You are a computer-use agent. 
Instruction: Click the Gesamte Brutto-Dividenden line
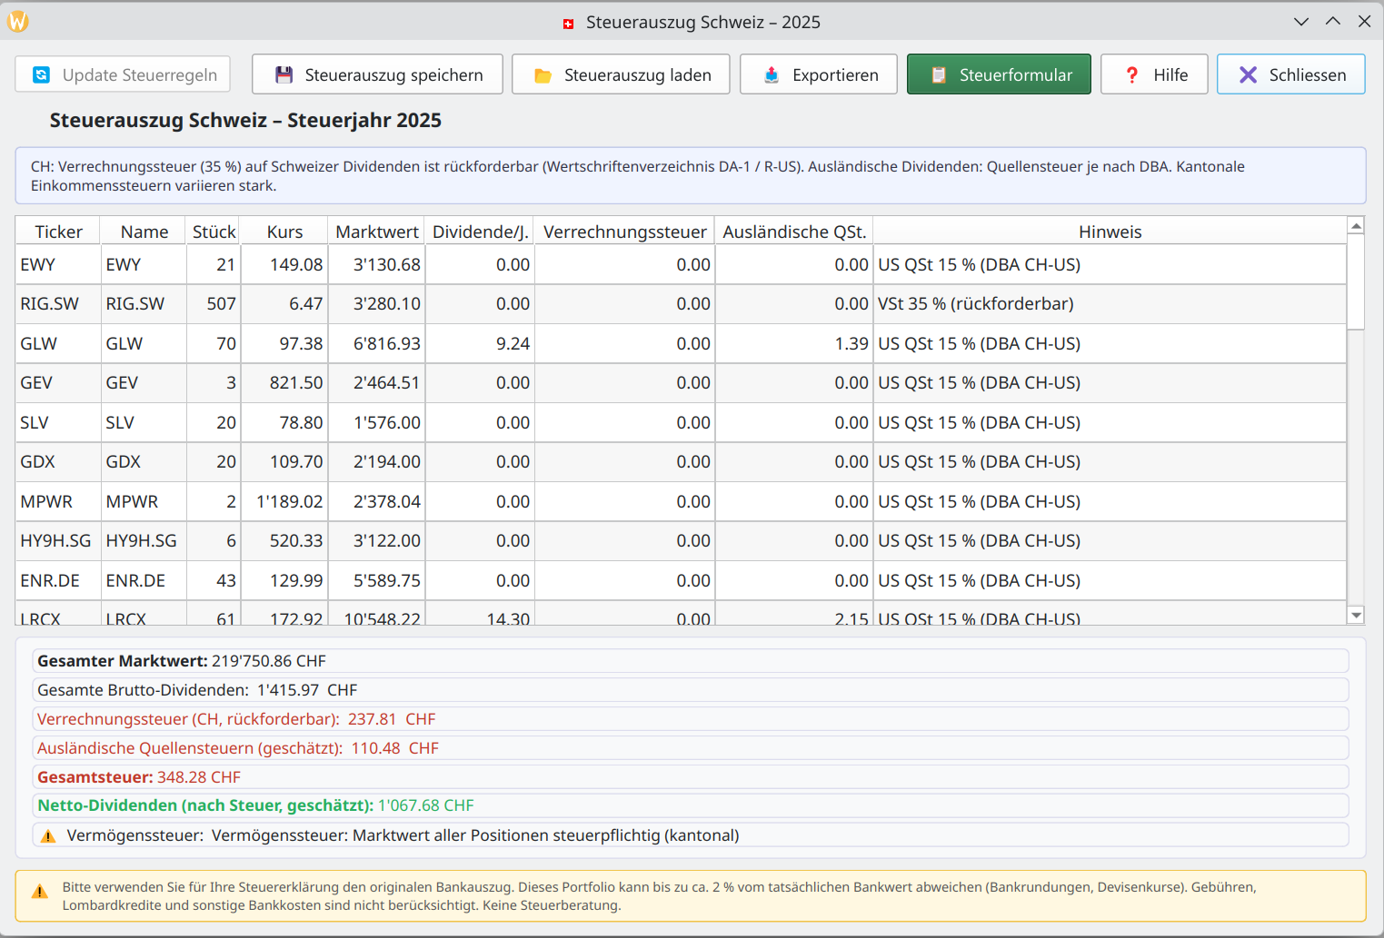pos(691,690)
